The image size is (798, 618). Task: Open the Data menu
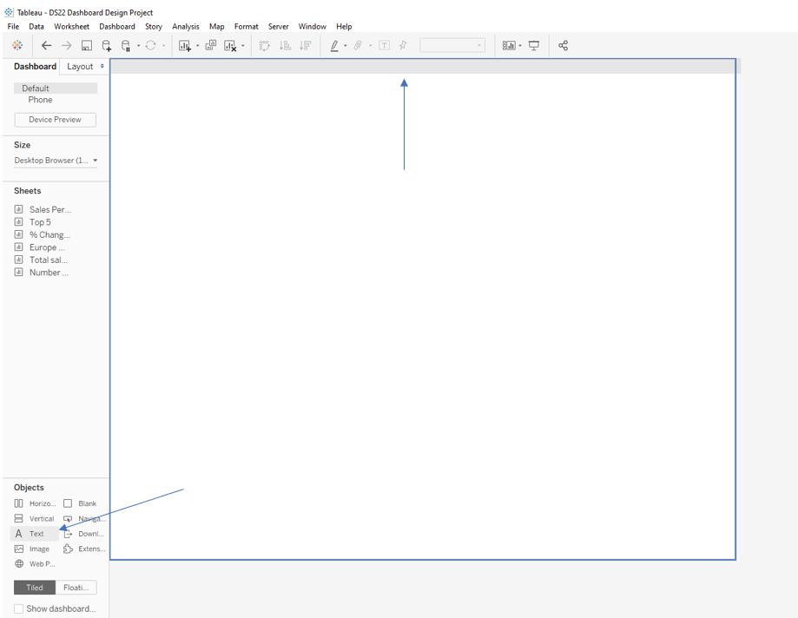pos(36,26)
